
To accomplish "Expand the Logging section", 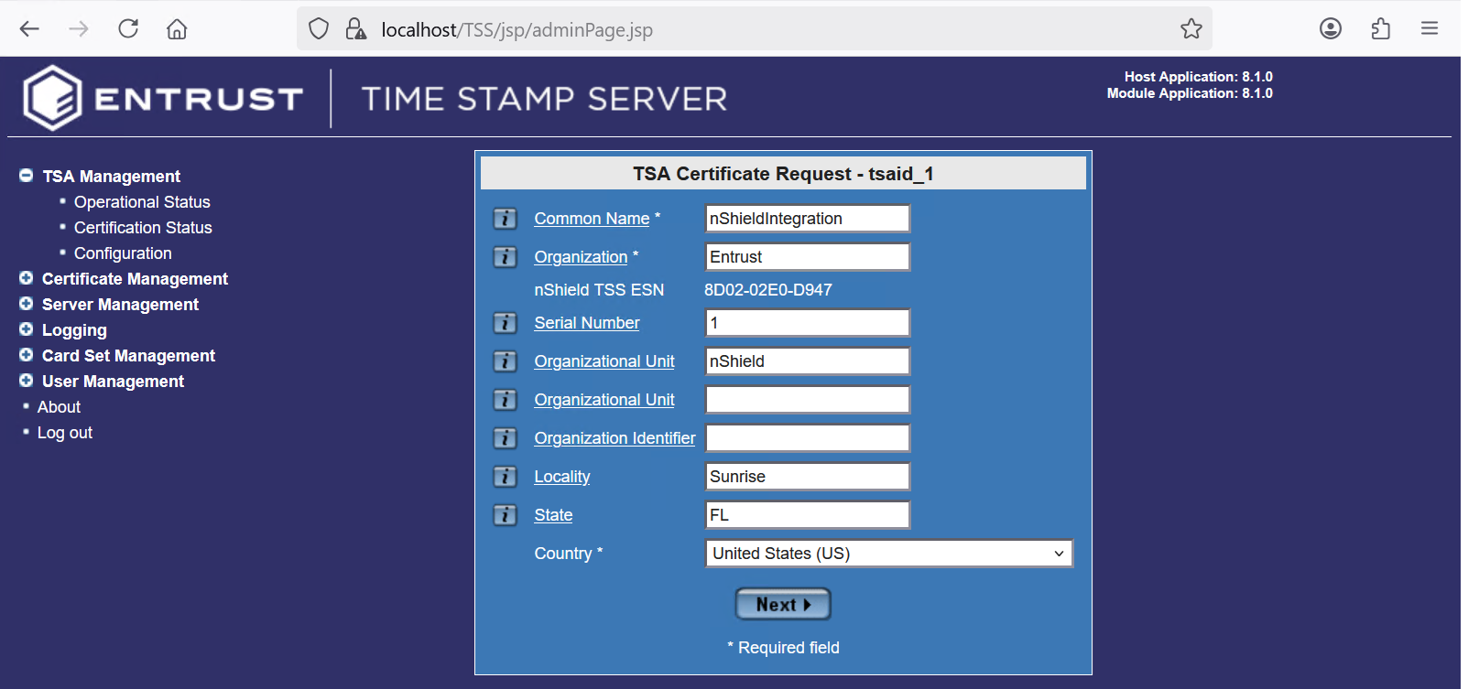I will pos(26,329).
